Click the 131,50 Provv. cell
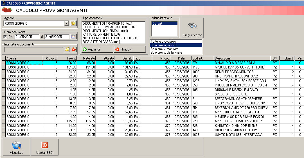304x158 pixels. click(67, 67)
